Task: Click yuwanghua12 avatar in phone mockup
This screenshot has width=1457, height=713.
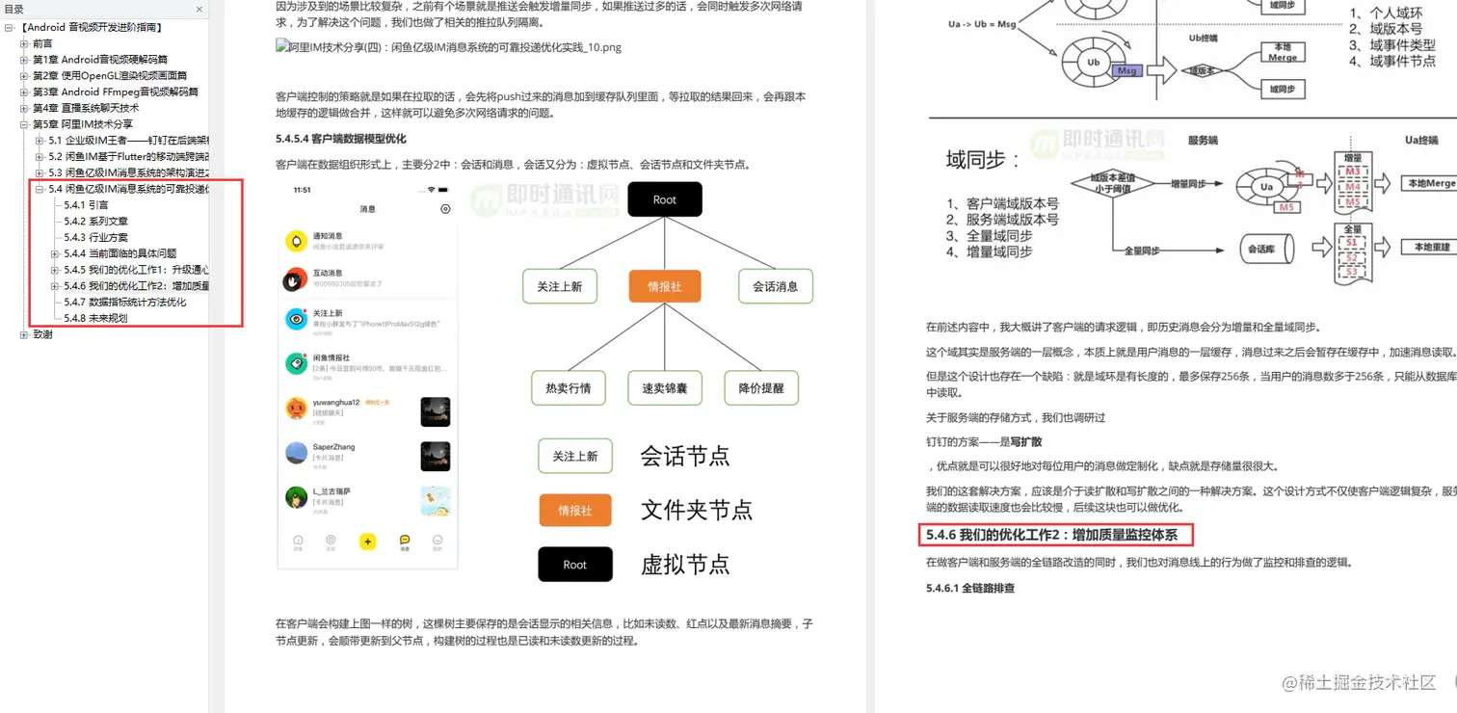Action: tap(296, 409)
